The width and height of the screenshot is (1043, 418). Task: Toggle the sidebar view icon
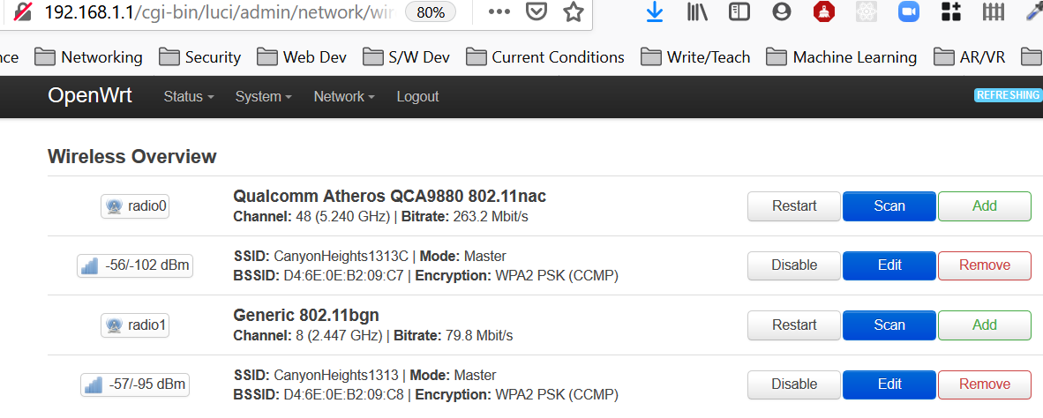[x=739, y=11]
